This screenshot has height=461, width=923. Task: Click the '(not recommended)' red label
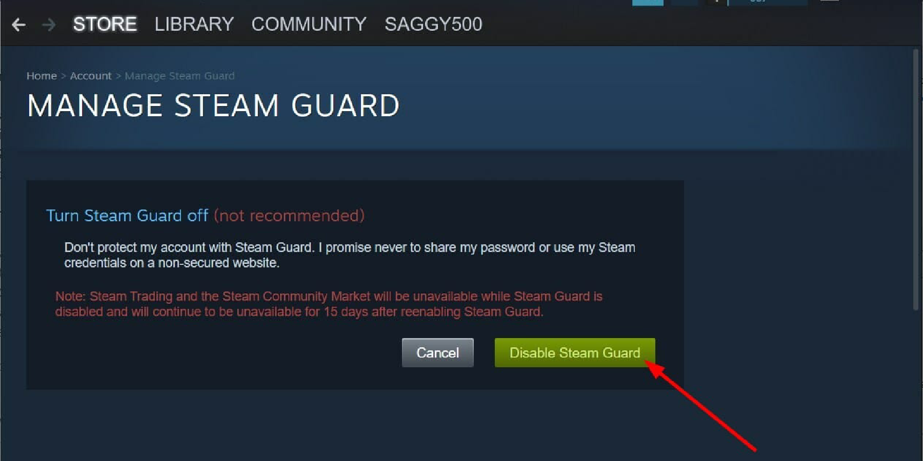(289, 215)
